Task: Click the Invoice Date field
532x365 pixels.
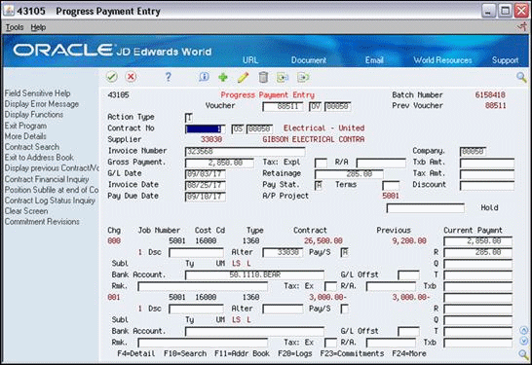Action: point(206,185)
